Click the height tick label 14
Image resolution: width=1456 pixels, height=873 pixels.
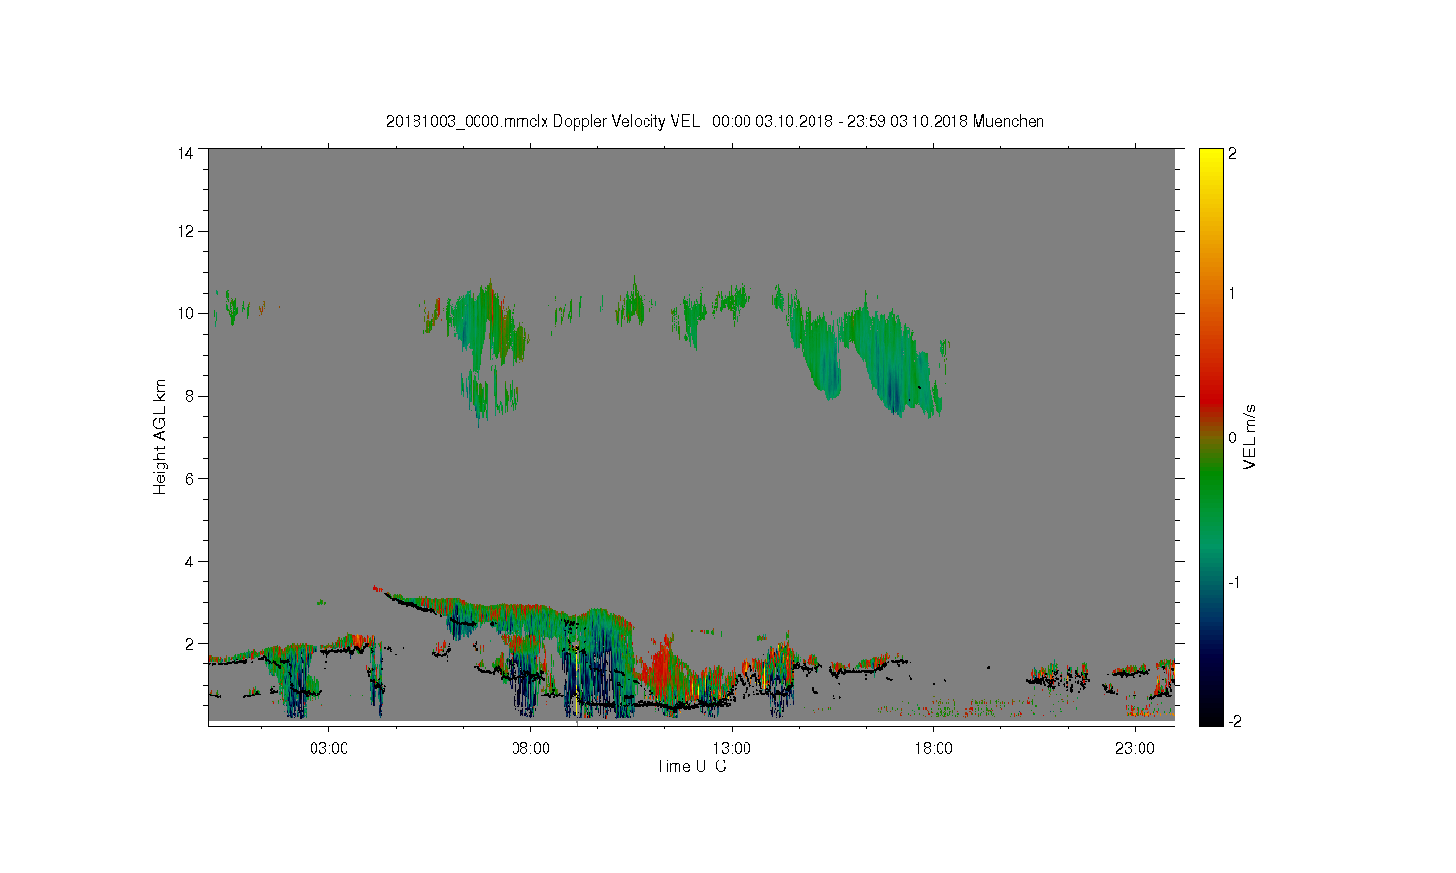tap(184, 153)
